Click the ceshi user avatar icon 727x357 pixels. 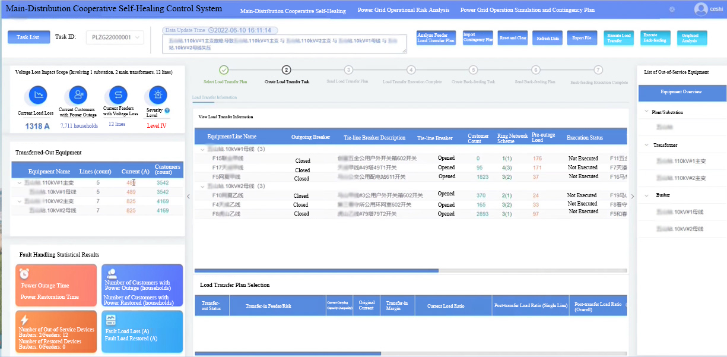(701, 10)
